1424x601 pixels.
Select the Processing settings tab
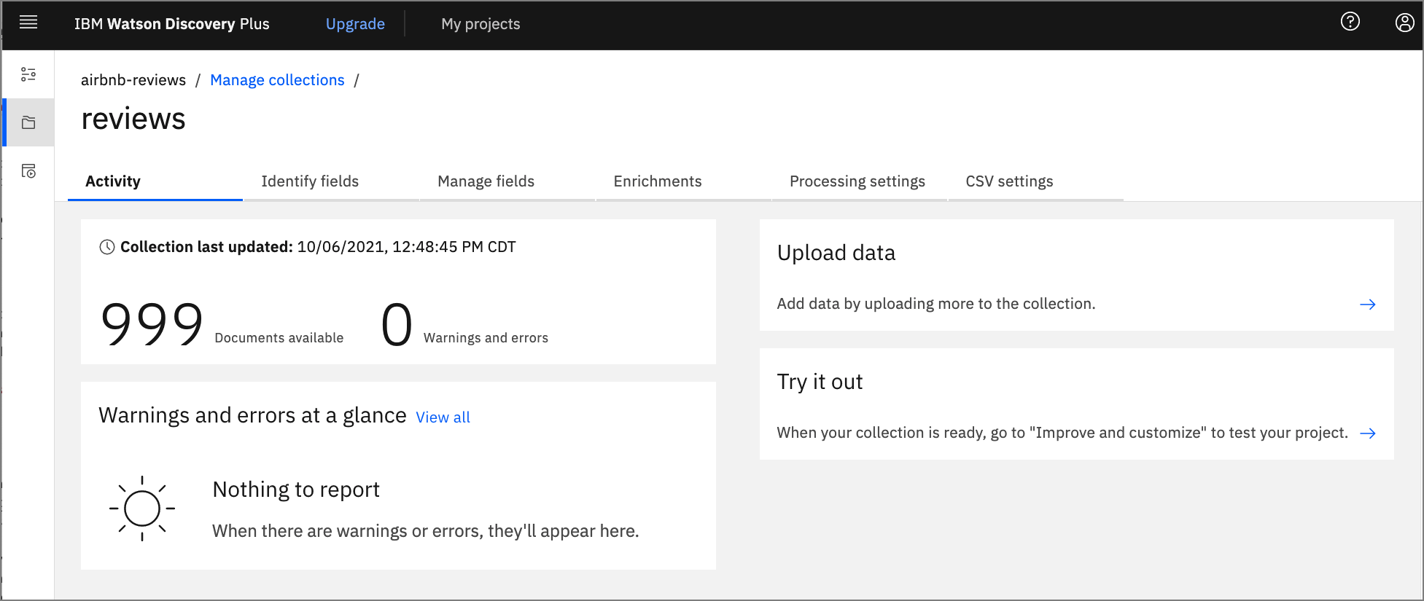click(857, 181)
